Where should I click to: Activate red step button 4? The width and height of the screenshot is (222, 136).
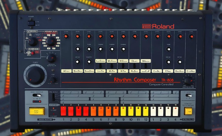tap(86, 111)
